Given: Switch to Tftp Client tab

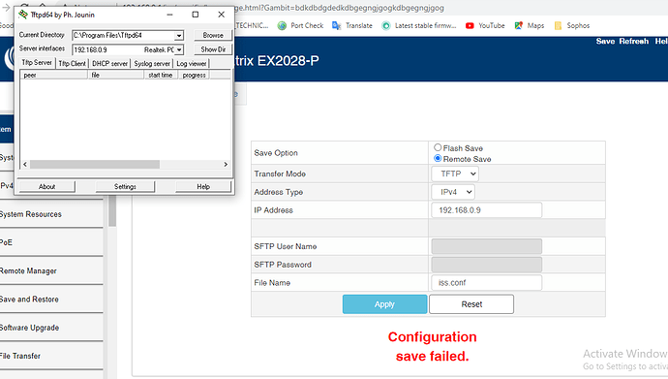Looking at the screenshot, I should (72, 64).
